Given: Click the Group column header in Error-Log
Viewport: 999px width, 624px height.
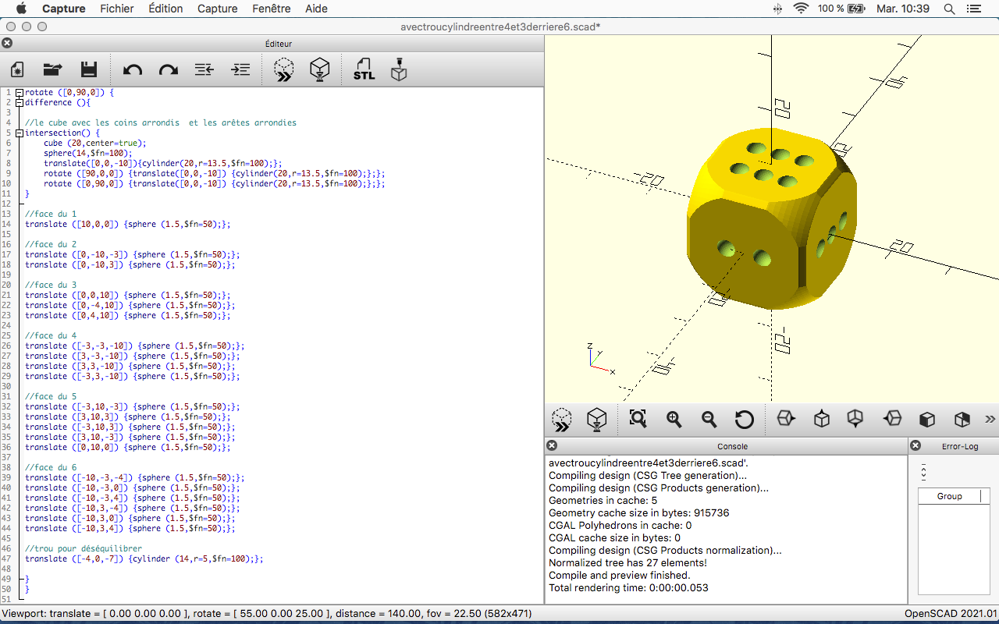Looking at the screenshot, I should tap(949, 496).
